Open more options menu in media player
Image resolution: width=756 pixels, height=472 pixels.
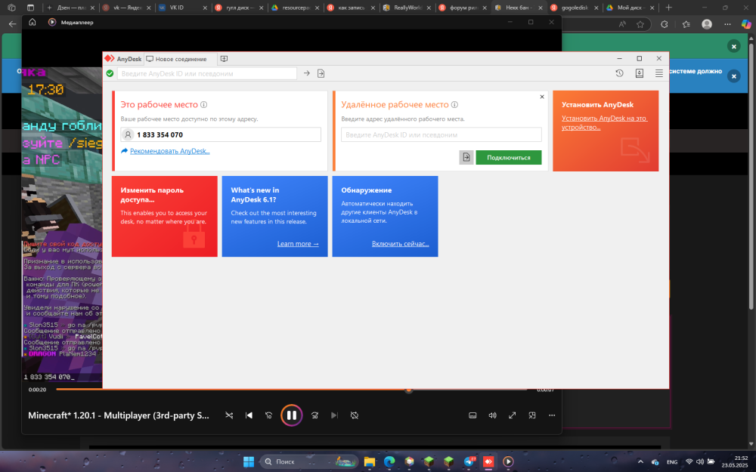tap(552, 415)
